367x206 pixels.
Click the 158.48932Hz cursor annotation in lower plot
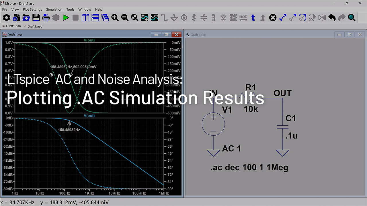pyautogui.click(x=69, y=130)
